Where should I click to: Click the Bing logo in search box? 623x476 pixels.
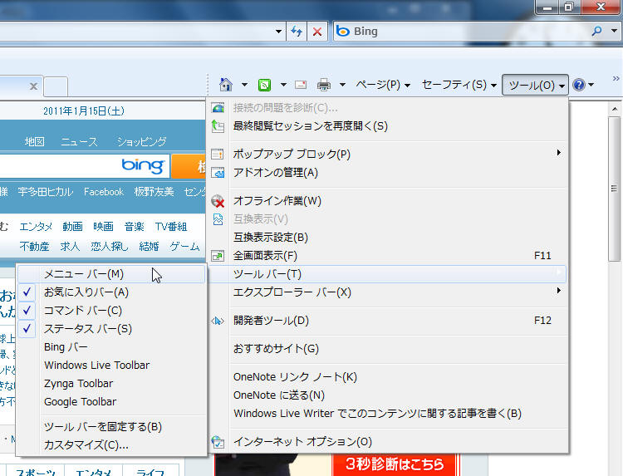point(343,31)
